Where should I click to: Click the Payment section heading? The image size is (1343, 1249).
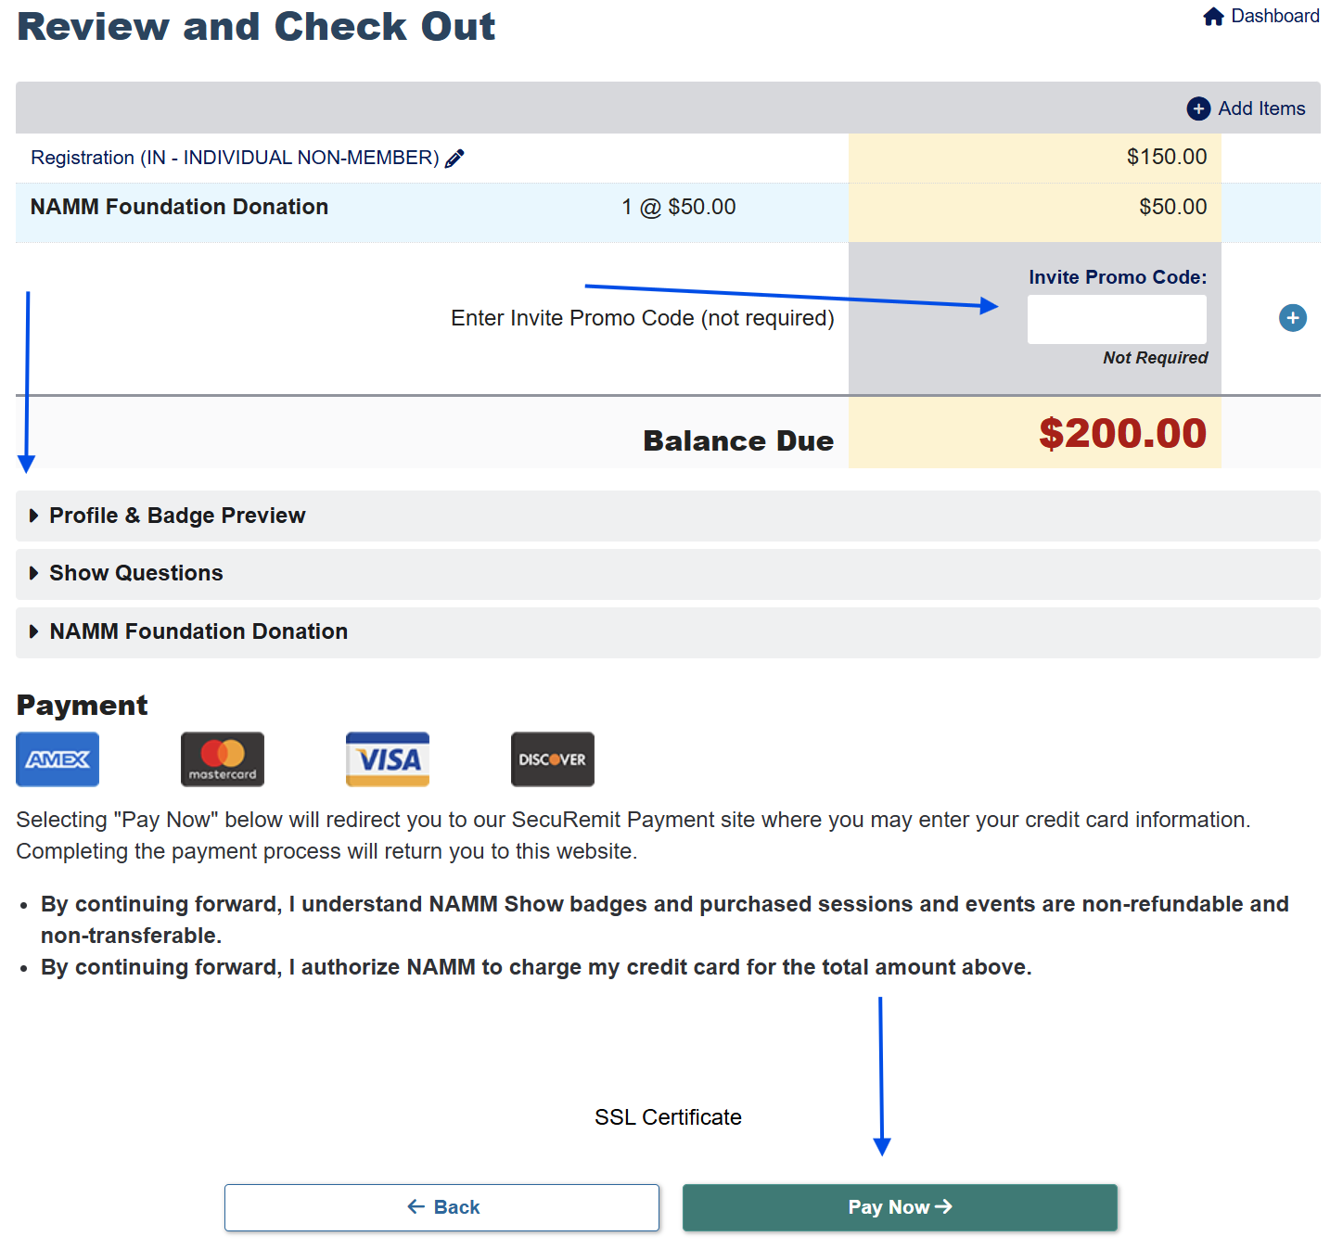coord(82,706)
